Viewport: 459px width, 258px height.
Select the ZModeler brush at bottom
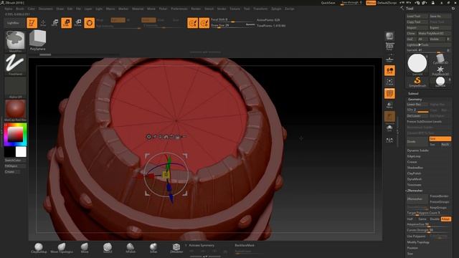click(x=176, y=248)
